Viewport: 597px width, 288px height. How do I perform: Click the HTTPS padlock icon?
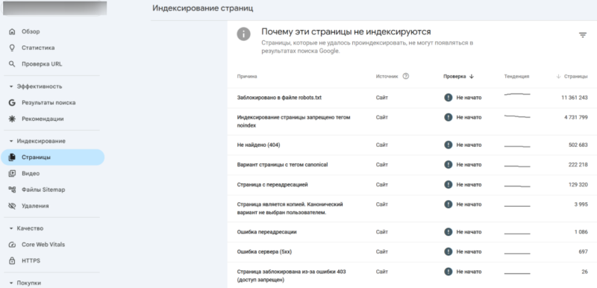(12, 261)
